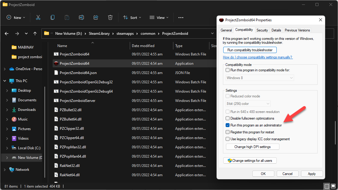Check Disable fullscreen optimizations
Viewport: 338px width, 190px height.
(227, 118)
